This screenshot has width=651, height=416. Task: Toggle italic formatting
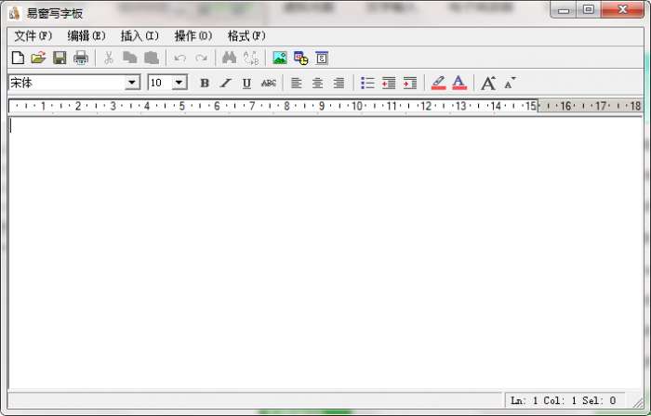(x=225, y=84)
